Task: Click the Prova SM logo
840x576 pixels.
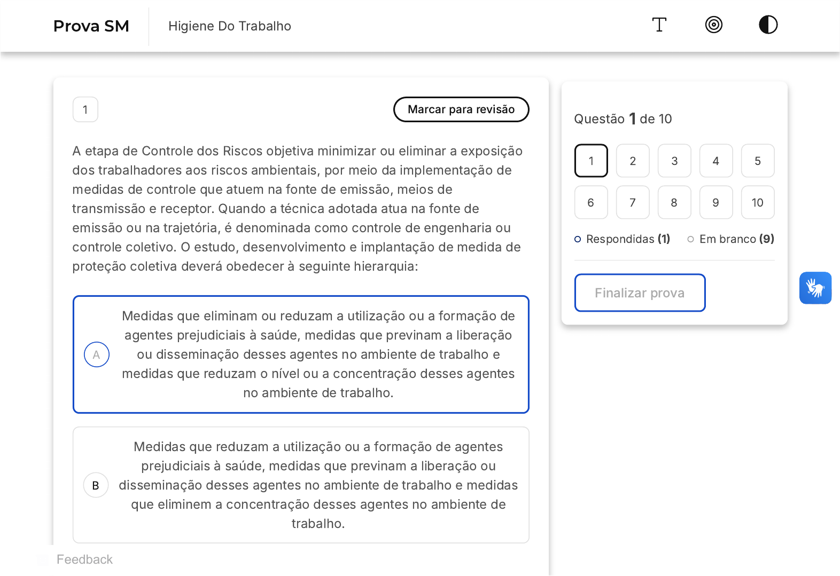Action: pos(91,26)
